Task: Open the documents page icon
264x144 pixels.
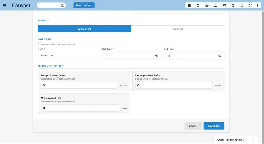Action: pyautogui.click(x=242, y=6)
